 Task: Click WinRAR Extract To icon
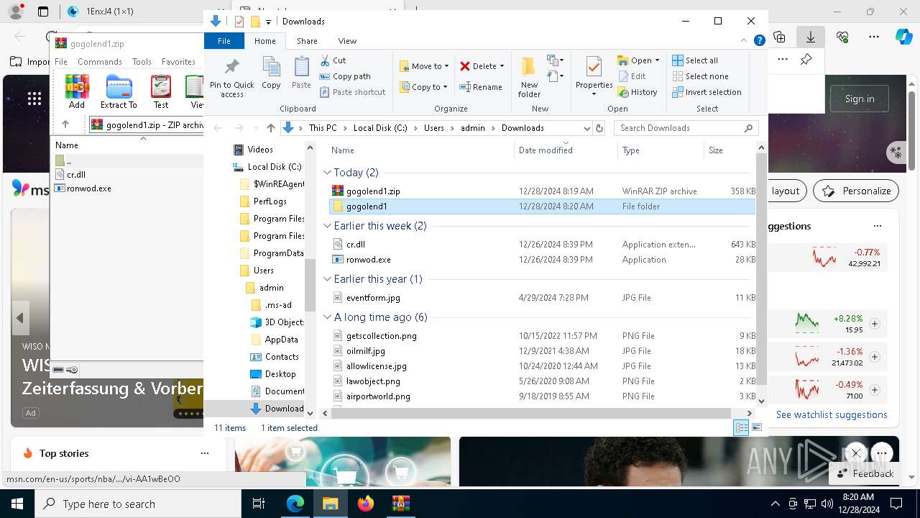(119, 91)
